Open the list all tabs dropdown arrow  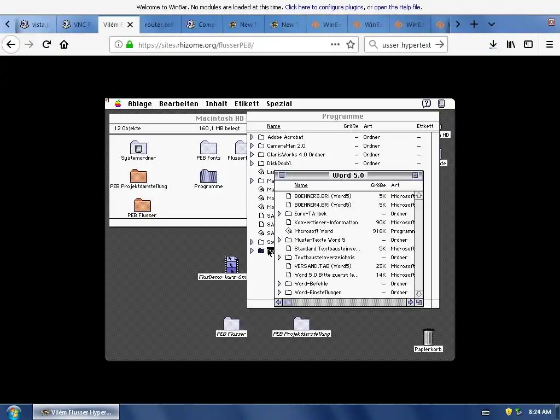(x=492, y=24)
